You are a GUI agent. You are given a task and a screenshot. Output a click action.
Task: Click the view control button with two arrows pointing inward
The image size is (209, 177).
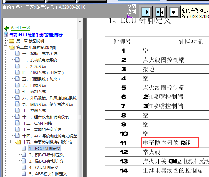click(160, 12)
